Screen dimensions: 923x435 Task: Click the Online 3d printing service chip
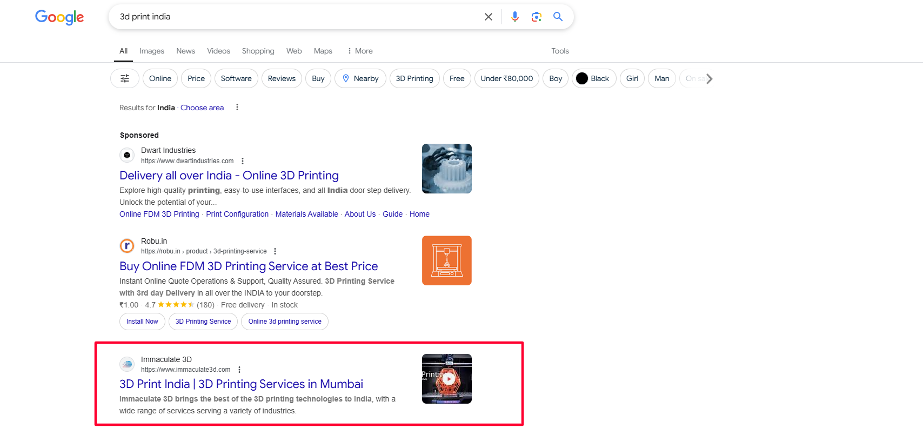(x=285, y=322)
